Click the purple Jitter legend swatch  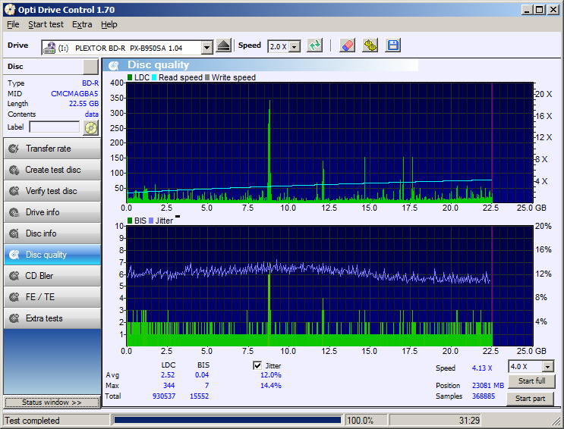pos(151,221)
